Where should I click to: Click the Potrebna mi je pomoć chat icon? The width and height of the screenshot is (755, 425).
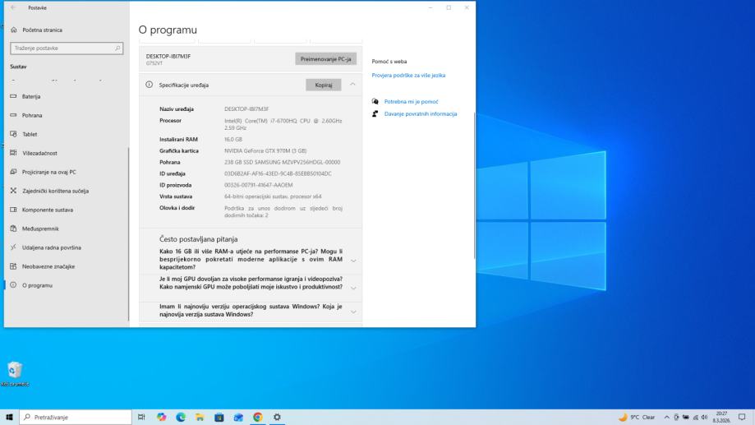pos(375,102)
